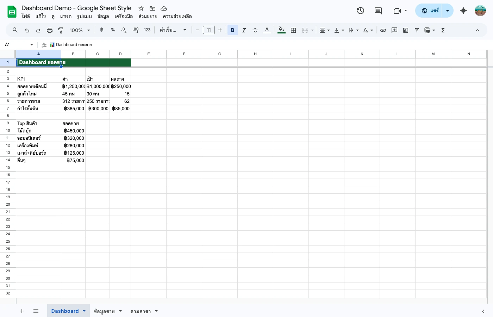Open the Dashboard sheet tab menu arrow
The height and width of the screenshot is (317, 493).
[84, 311]
